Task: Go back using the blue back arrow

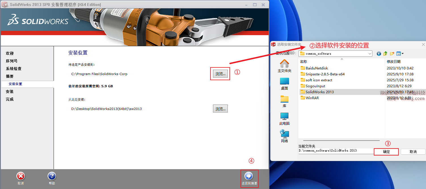Action: click(379, 54)
